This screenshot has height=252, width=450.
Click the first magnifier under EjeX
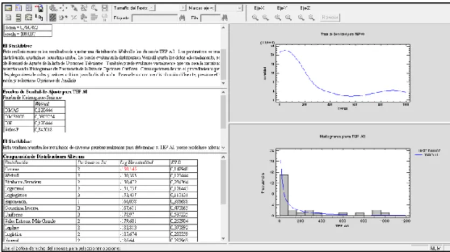[255, 18]
